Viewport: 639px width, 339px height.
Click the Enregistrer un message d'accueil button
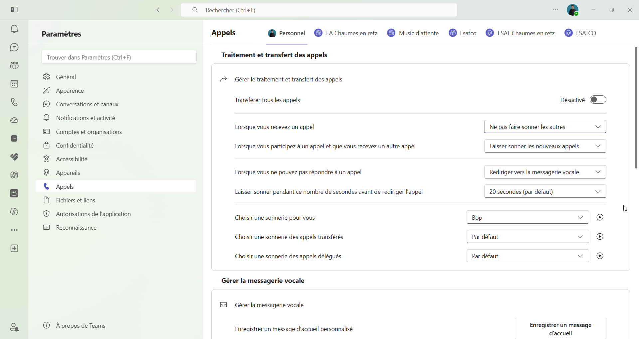560,329
